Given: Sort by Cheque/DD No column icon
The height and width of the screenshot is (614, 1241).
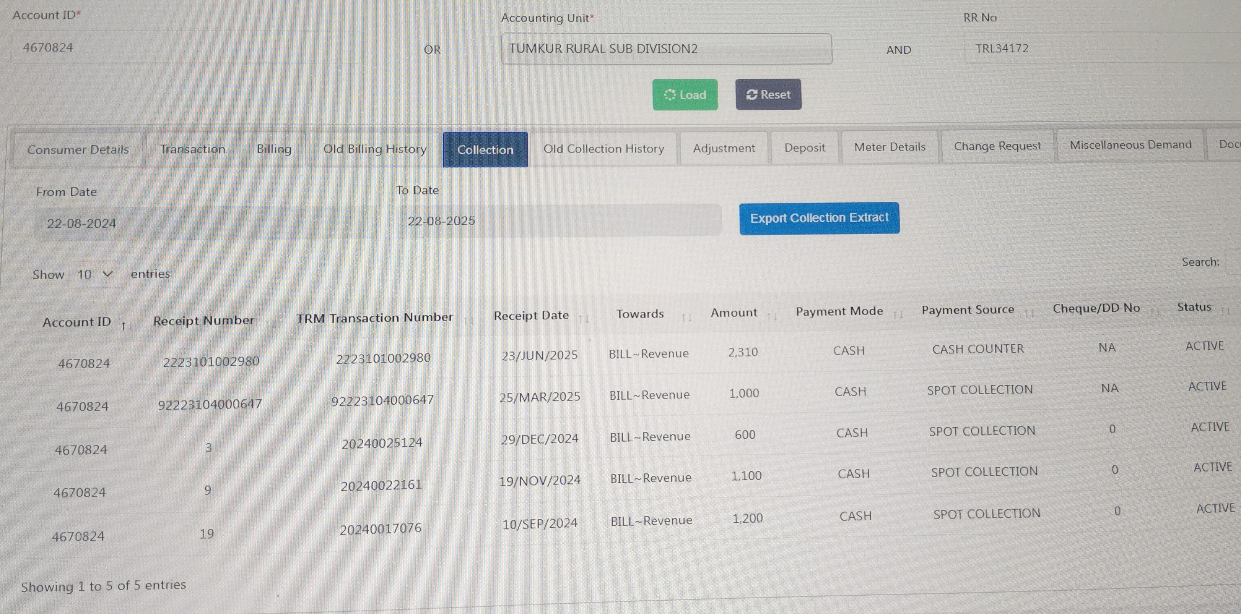Looking at the screenshot, I should [x=1155, y=312].
